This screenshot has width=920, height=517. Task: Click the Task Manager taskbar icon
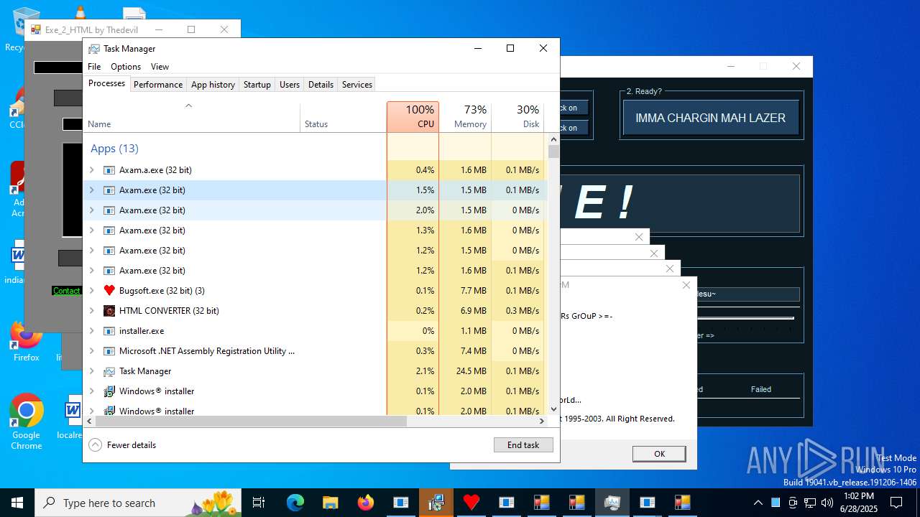(x=612, y=503)
